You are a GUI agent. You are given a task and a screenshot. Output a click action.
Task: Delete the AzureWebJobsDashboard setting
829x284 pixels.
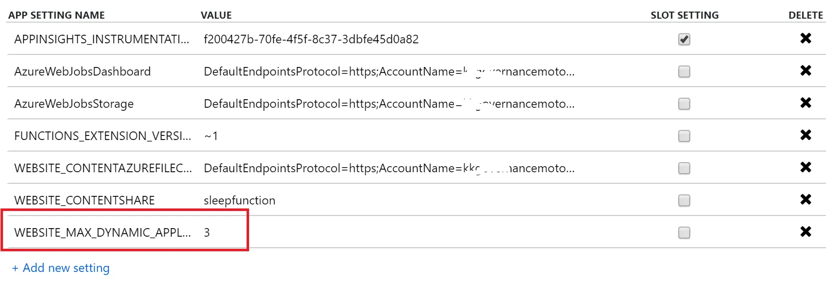(x=805, y=70)
